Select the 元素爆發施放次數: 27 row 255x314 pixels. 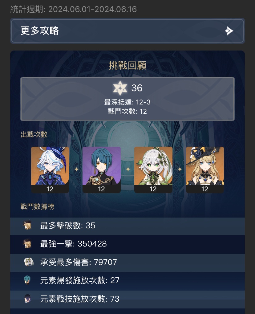click(127, 281)
